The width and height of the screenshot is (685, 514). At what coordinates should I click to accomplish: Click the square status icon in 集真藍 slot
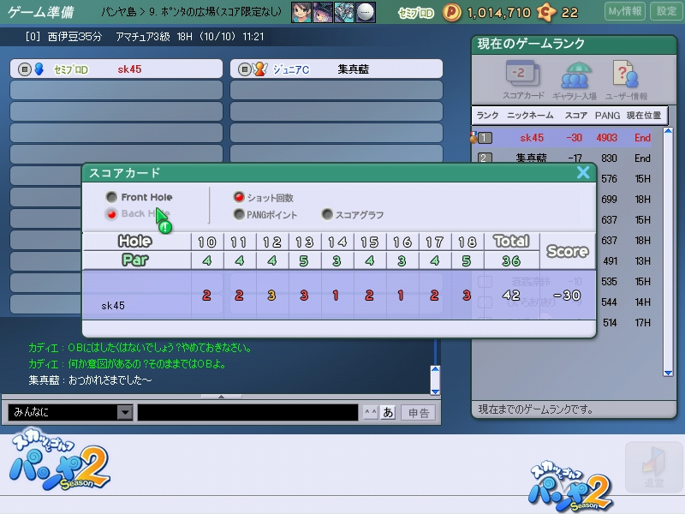245,69
